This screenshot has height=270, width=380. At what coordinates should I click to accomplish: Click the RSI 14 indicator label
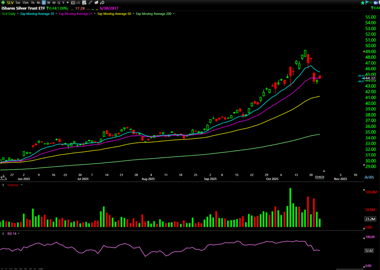coord(12,234)
